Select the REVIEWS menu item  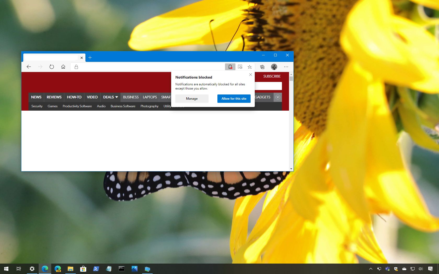pos(54,97)
